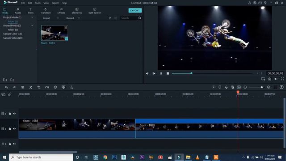The image size is (286, 161).
Task: Click the Zoom to fit timeline icon
Action: click(x=239, y=87)
